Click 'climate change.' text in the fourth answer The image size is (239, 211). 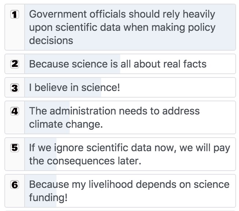66,124
